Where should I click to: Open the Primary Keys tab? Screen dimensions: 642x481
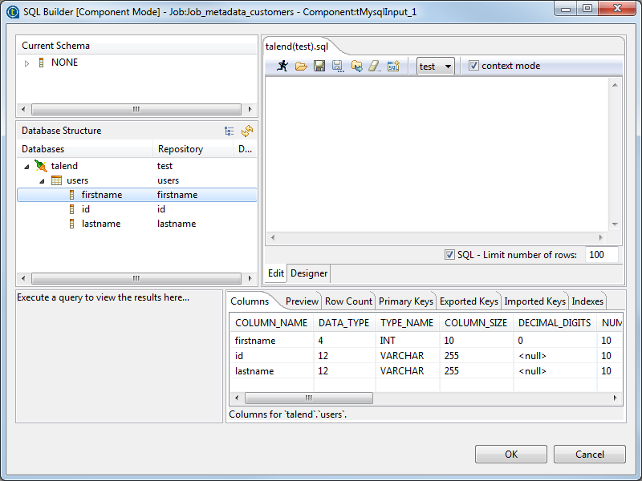click(x=405, y=301)
